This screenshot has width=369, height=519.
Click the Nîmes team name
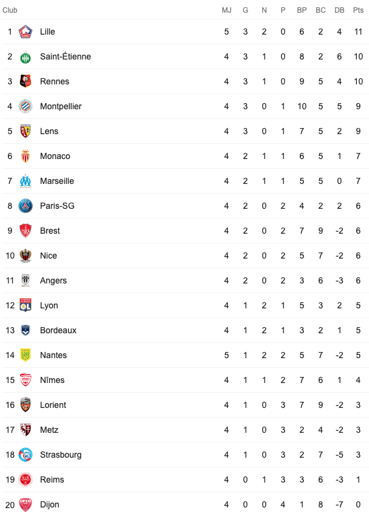[52, 380]
